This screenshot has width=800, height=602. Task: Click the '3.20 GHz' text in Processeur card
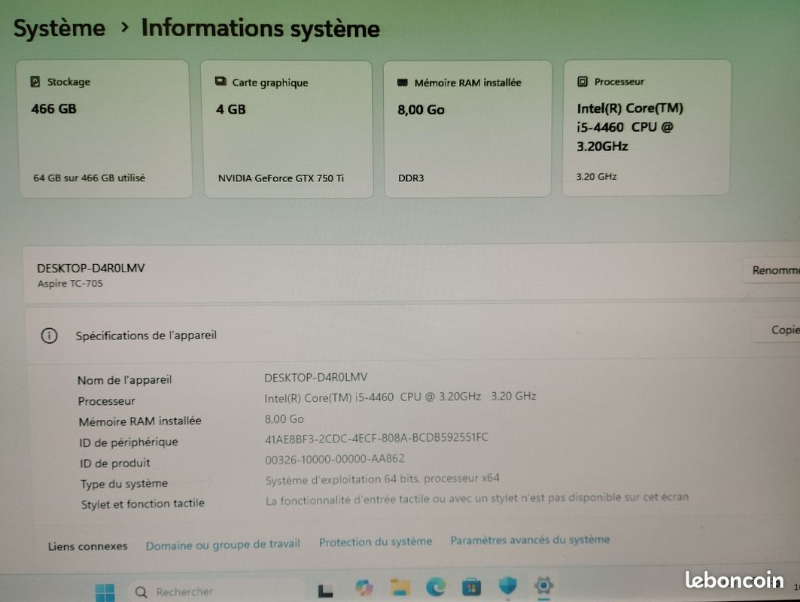click(x=597, y=177)
